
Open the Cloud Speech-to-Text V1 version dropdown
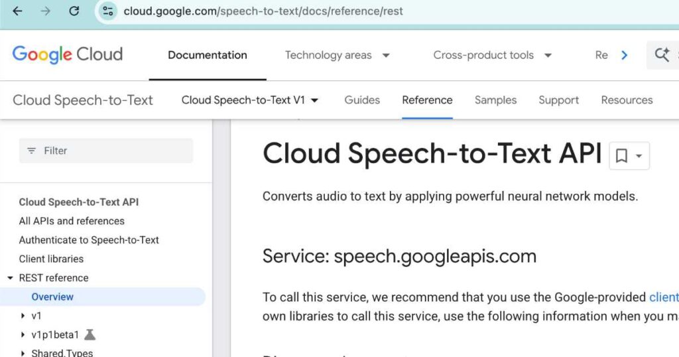(250, 100)
